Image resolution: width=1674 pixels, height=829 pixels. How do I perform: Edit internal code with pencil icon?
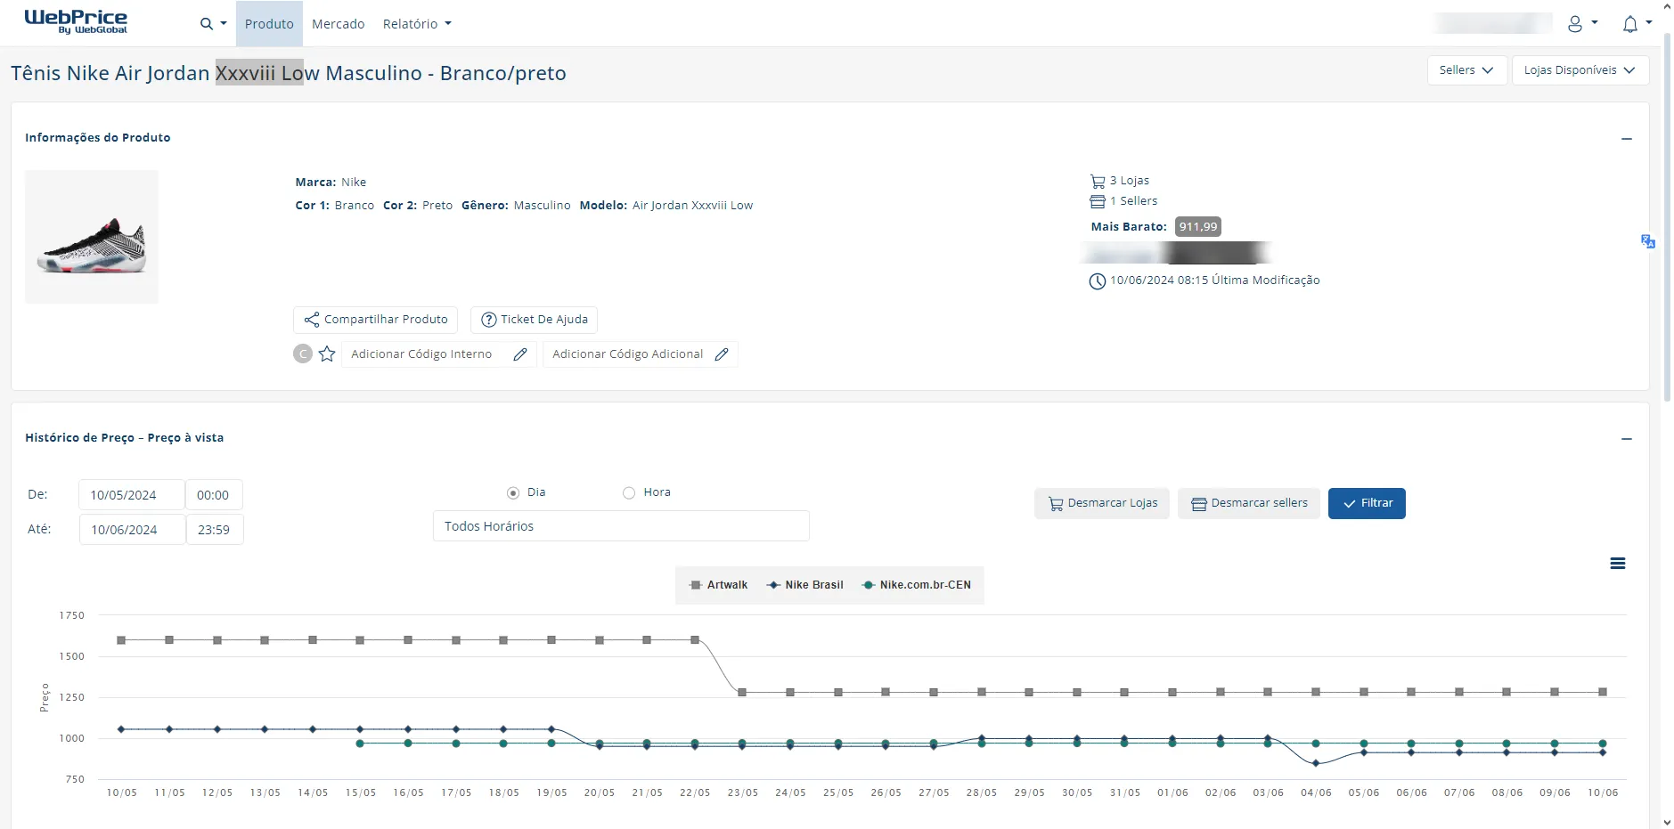[x=520, y=354]
